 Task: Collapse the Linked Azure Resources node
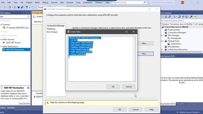tap(162, 49)
